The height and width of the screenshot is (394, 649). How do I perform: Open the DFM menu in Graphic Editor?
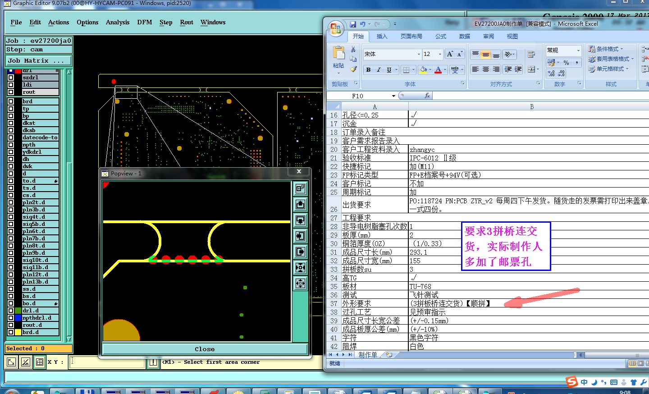(x=144, y=22)
